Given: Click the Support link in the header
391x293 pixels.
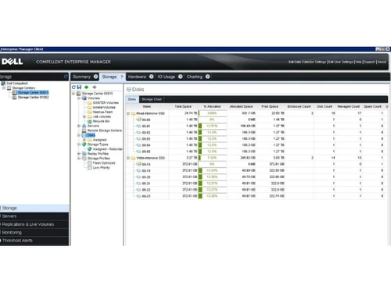Looking at the screenshot, I should [x=369, y=62].
